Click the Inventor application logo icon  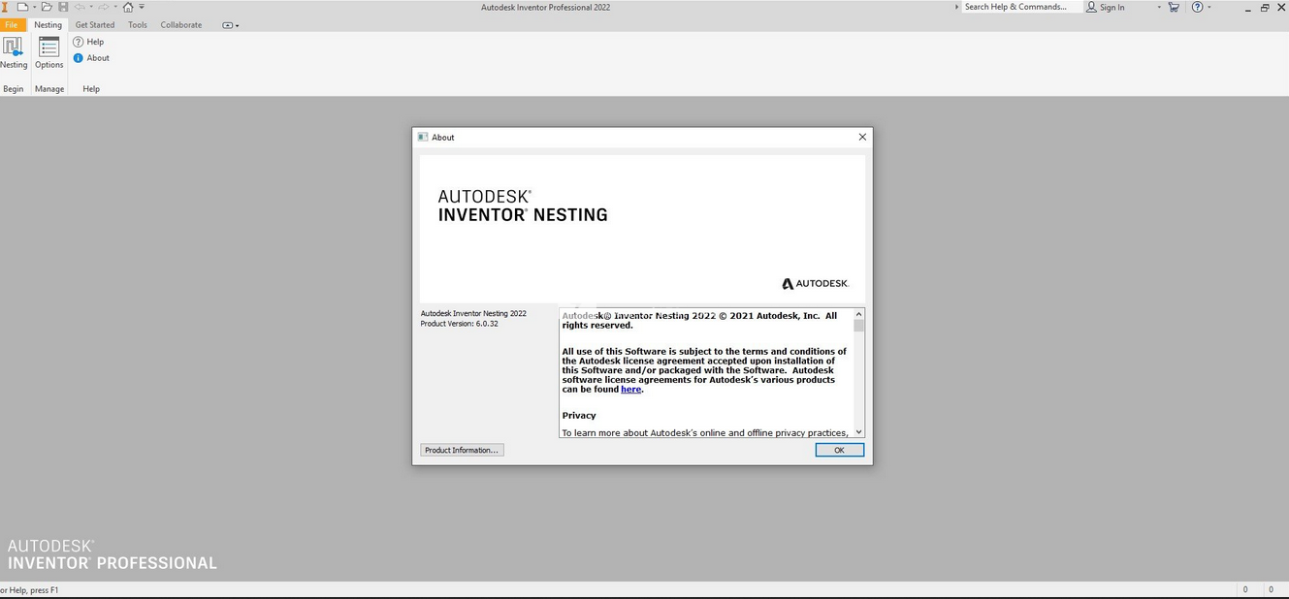coord(5,7)
